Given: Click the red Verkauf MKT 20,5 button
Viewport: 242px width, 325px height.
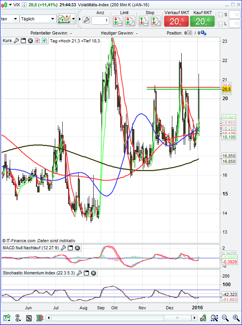Looking at the screenshot, I should [177, 21].
